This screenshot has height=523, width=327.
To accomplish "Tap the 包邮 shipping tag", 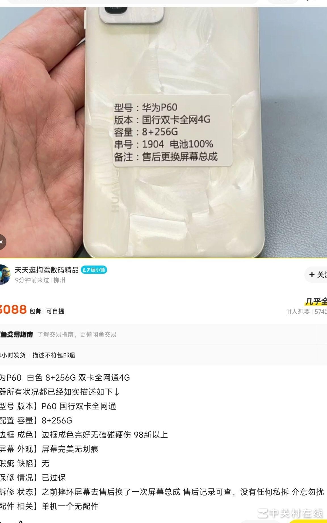I will (35, 311).
